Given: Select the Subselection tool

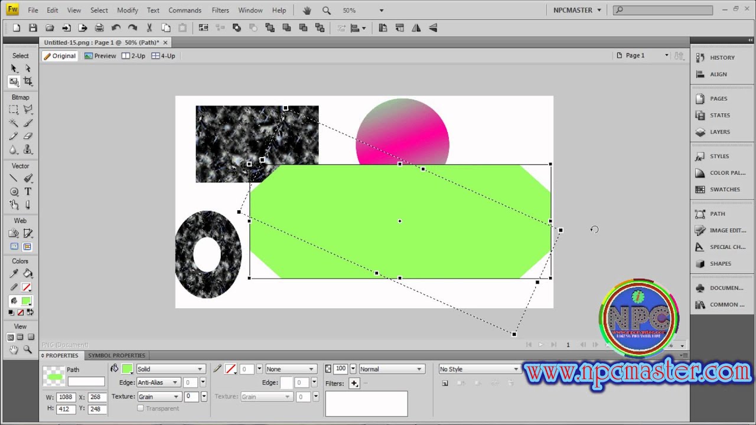Looking at the screenshot, I should (28, 68).
